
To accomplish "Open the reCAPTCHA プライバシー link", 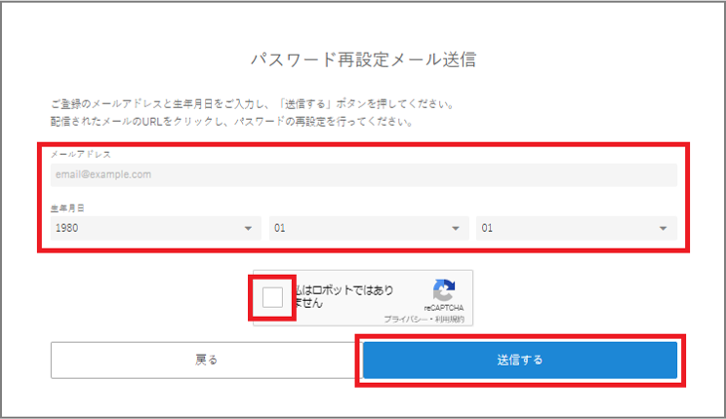I will [406, 319].
